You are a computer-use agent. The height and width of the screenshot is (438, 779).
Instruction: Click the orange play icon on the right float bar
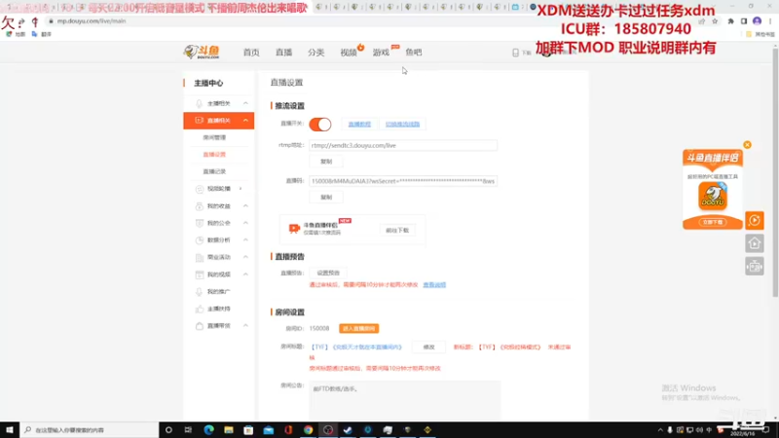tap(754, 220)
